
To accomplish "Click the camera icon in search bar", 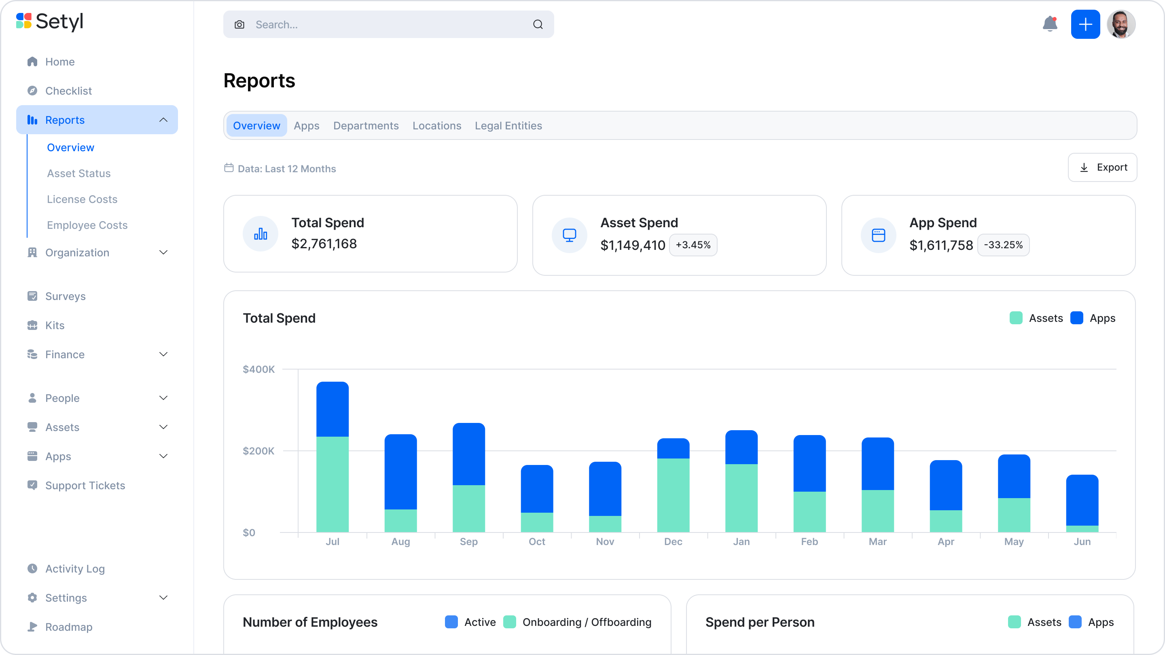I will click(x=239, y=24).
